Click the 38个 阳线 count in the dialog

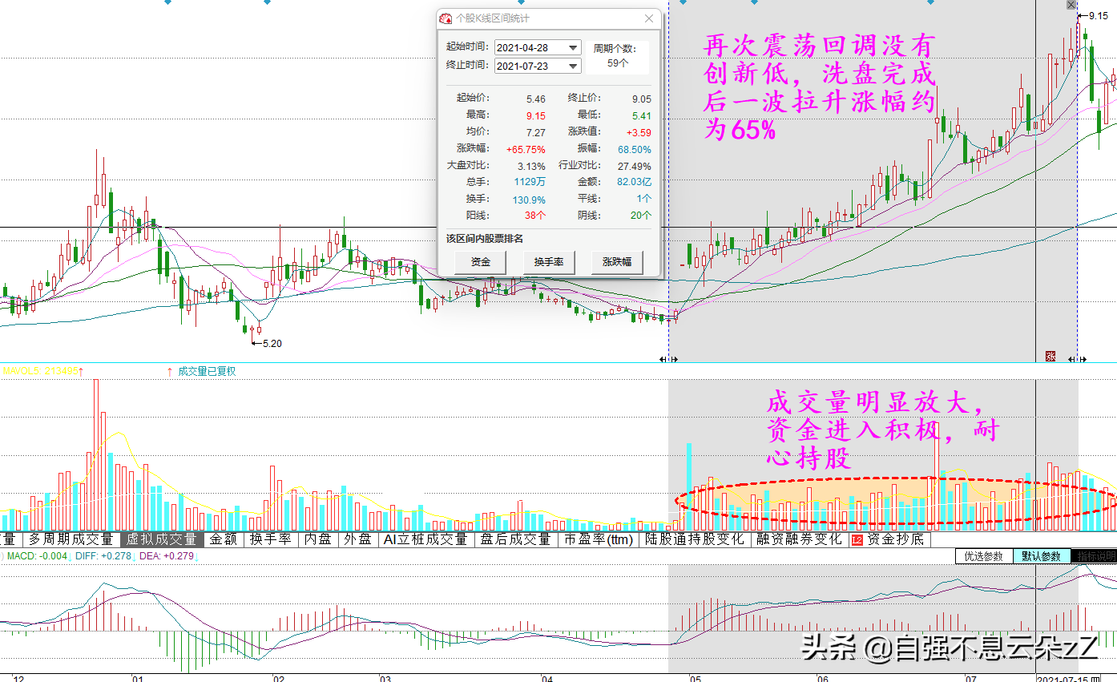click(x=535, y=215)
